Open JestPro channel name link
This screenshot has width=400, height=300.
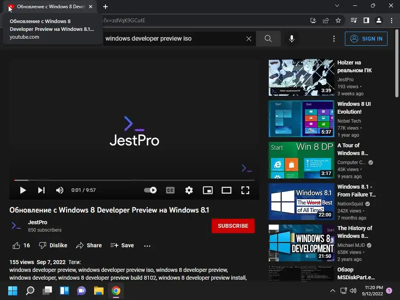point(37,222)
